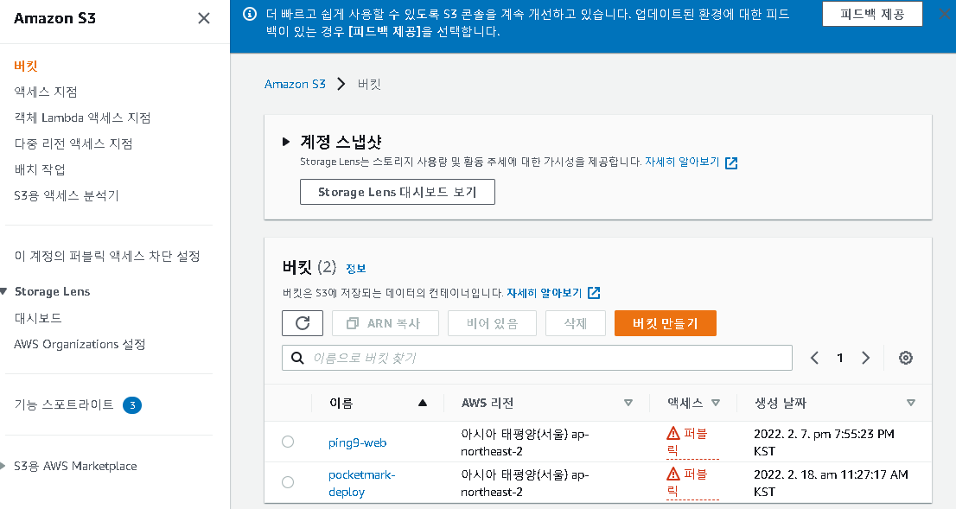Click the breadcrumb chevron separator
This screenshot has width=956, height=509.
[x=341, y=84]
